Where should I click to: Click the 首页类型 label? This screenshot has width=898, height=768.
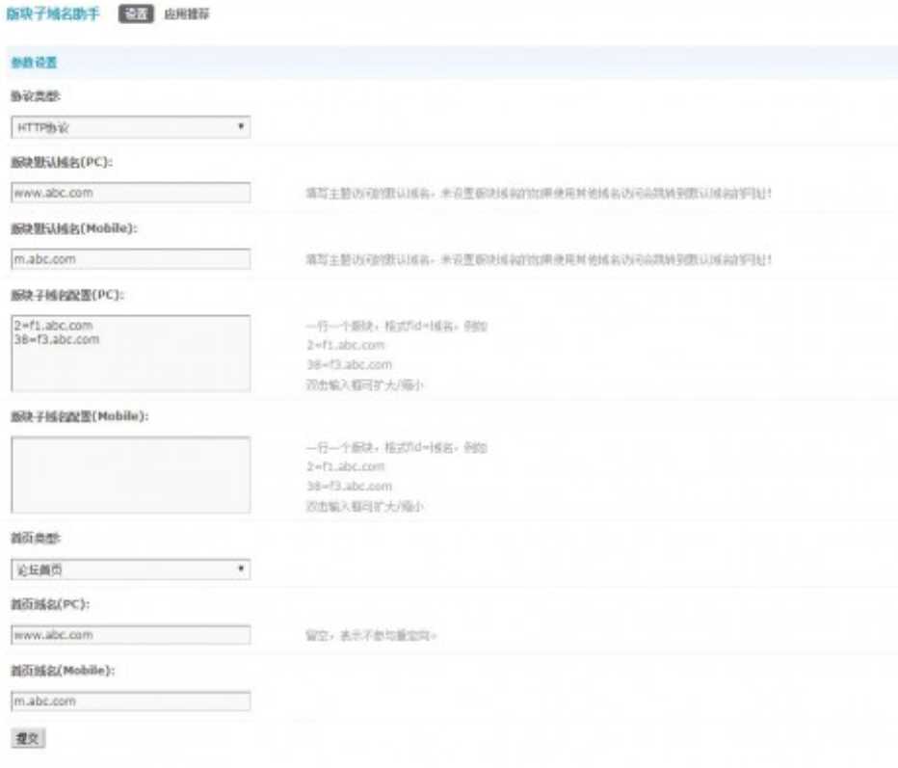point(36,538)
